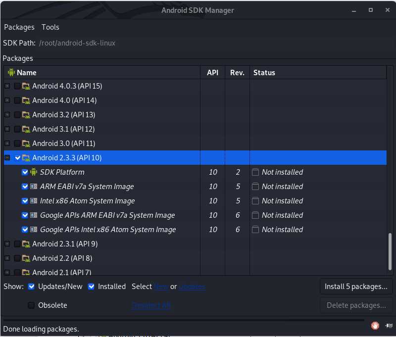Click the API column header
This screenshot has height=337, width=396.
click(x=213, y=72)
